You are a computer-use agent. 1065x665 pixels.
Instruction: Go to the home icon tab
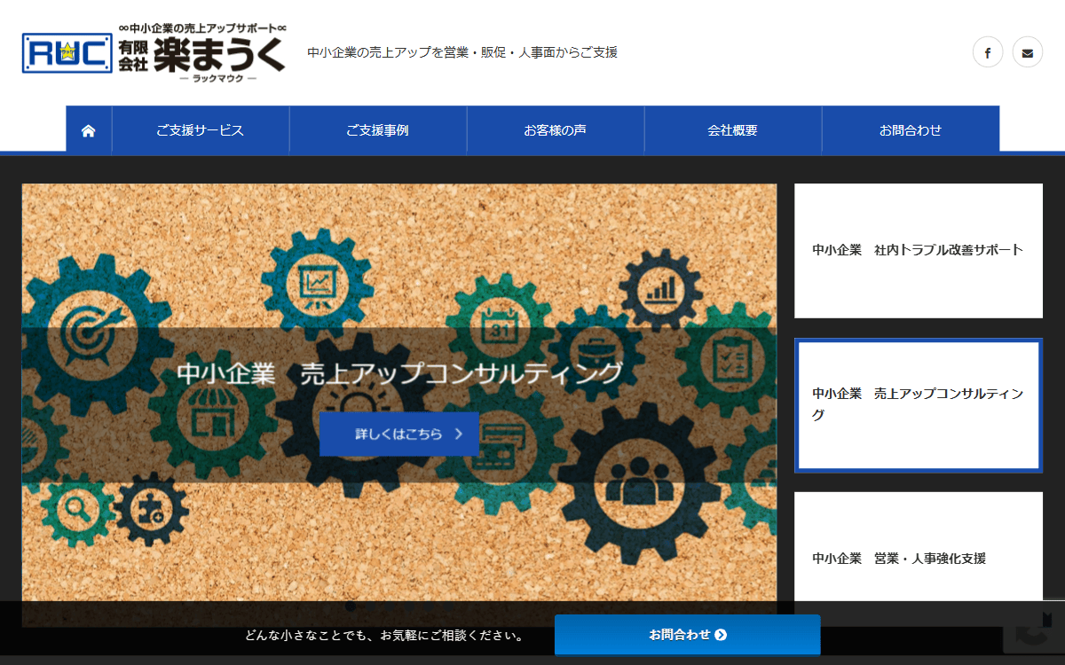tap(89, 130)
